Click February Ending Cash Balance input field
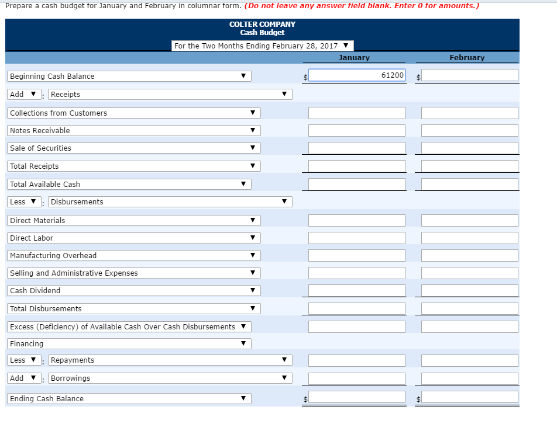The height and width of the screenshot is (424, 557). [x=470, y=397]
